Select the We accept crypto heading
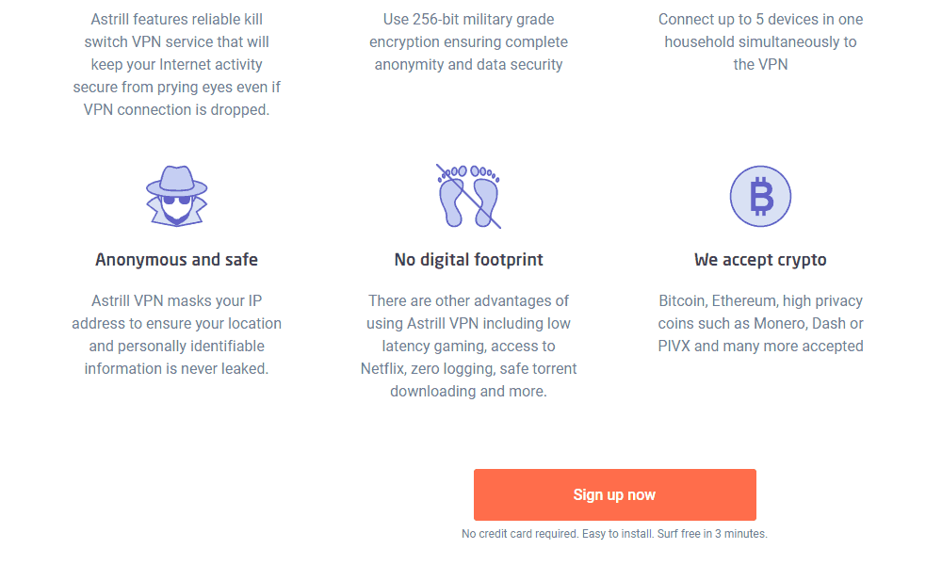942x565 pixels. coord(760,259)
